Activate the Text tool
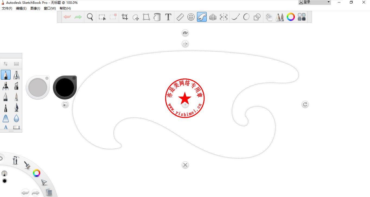The image size is (370, 197). click(x=168, y=17)
